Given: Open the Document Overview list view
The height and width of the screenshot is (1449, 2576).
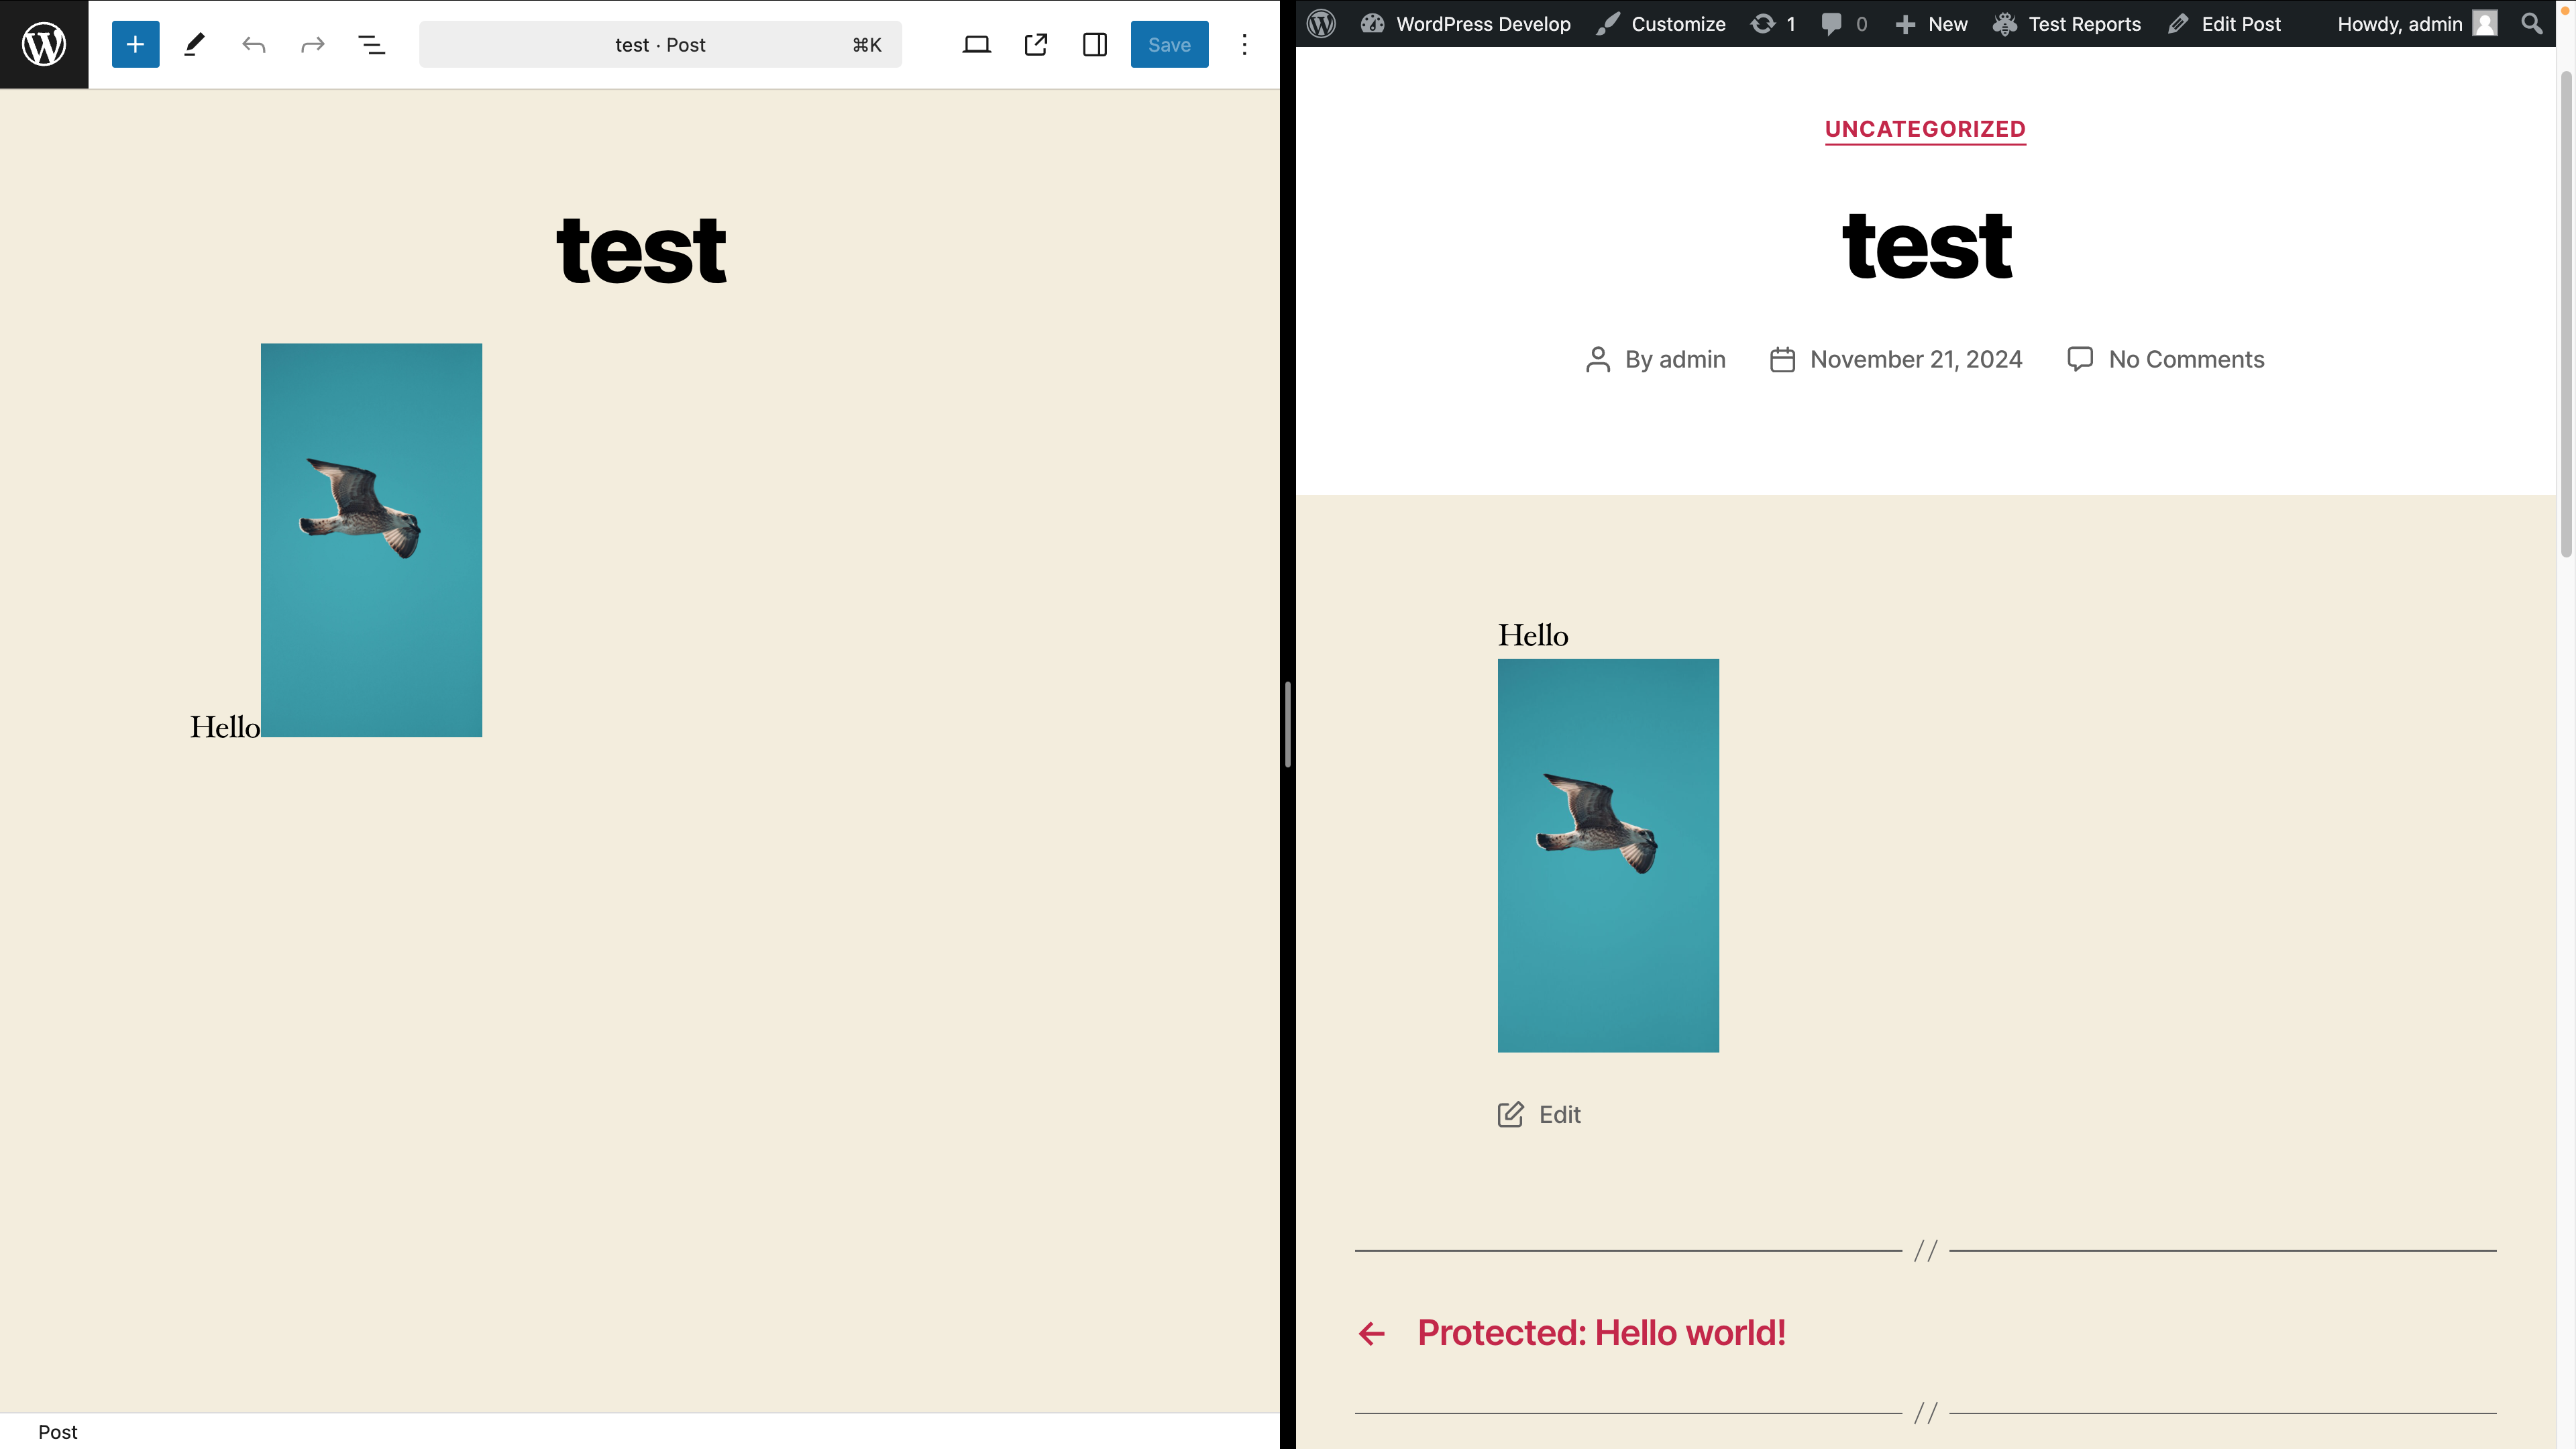Looking at the screenshot, I should tap(372, 44).
